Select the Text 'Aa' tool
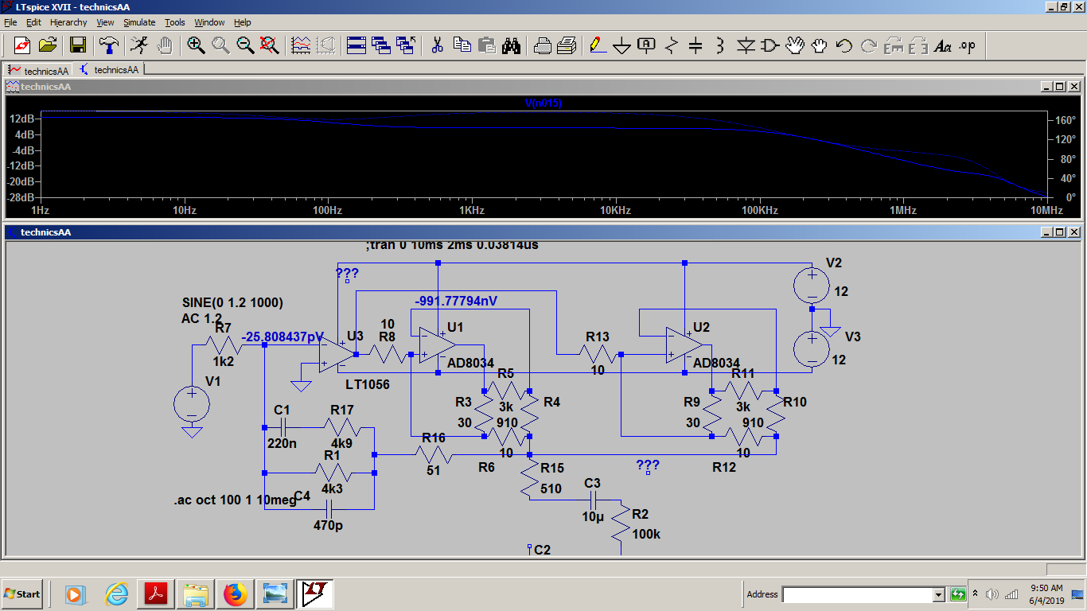1087x611 pixels. tap(943, 45)
